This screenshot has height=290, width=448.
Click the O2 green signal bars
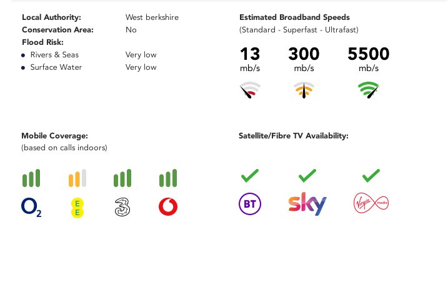pyautogui.click(x=31, y=178)
